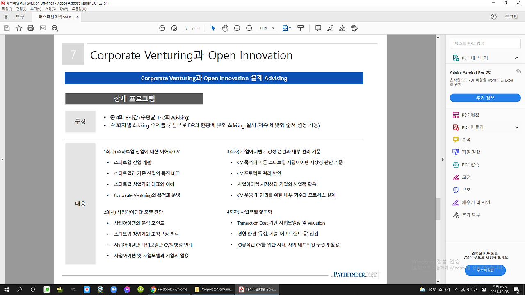Open the 교정 redact tool
Viewport: 525px width, 295px height.
click(461, 177)
